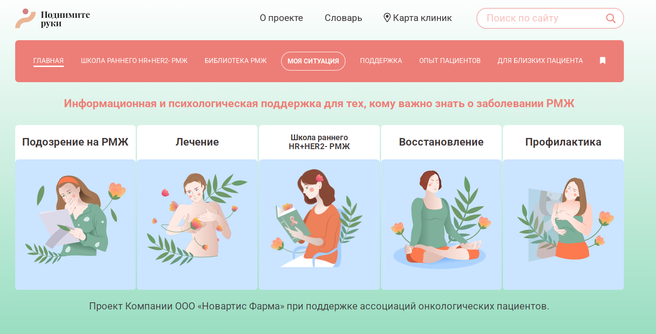The height and width of the screenshot is (334, 656).
Task: Open the Профилактика card illustration
Action: pos(563,225)
